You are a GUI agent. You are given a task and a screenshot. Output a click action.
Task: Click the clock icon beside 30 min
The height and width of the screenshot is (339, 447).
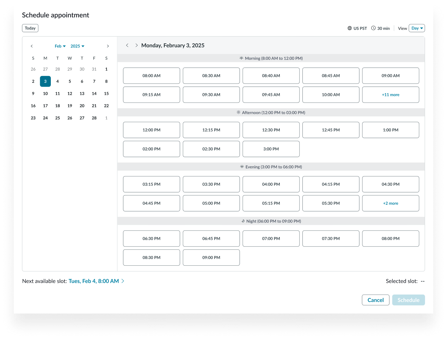[x=374, y=28]
